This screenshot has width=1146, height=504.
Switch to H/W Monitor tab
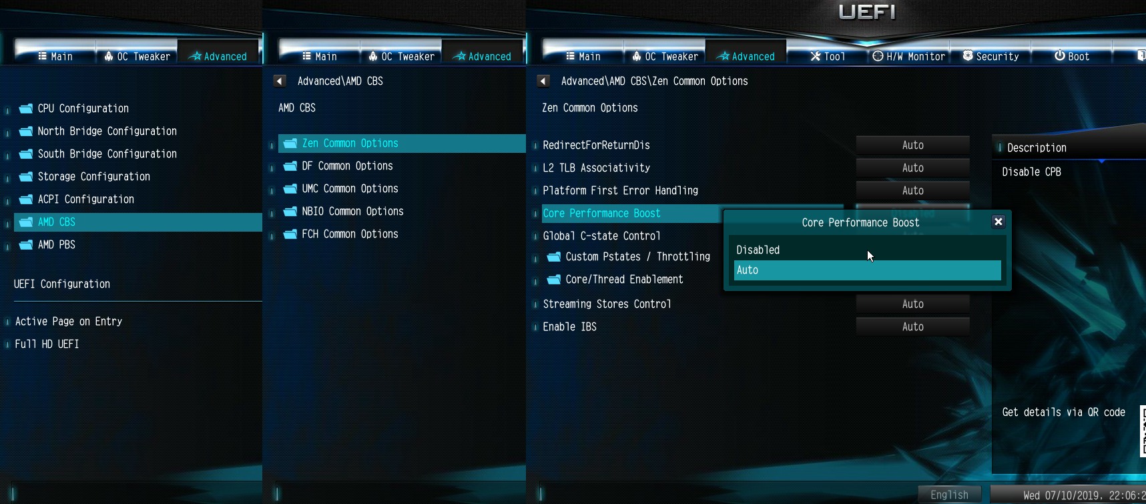pos(909,56)
